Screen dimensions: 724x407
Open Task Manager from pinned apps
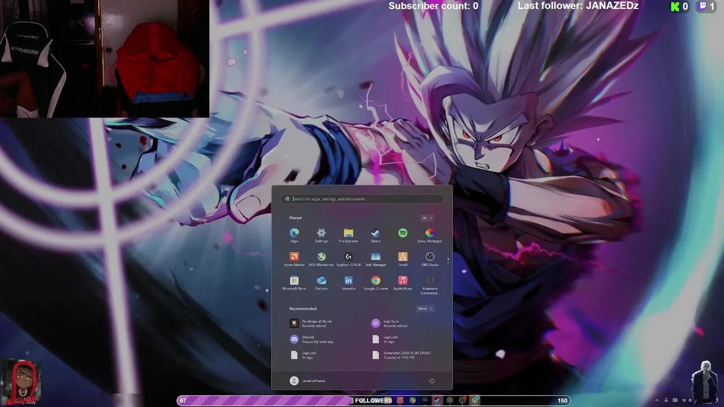(x=376, y=259)
